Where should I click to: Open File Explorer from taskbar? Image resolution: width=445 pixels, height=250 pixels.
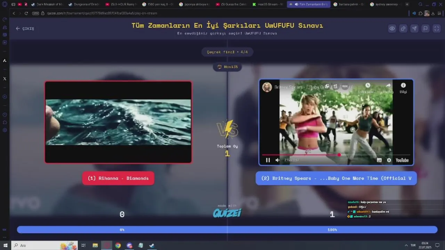point(95,245)
